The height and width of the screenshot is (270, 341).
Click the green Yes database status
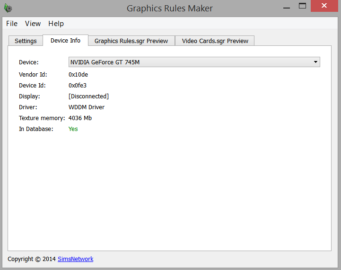(73, 129)
